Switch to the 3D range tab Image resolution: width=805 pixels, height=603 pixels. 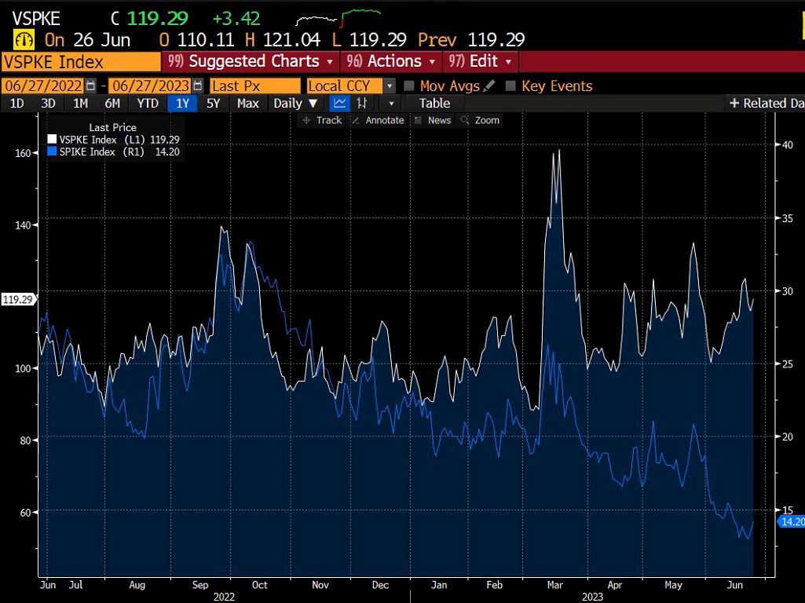[x=48, y=103]
